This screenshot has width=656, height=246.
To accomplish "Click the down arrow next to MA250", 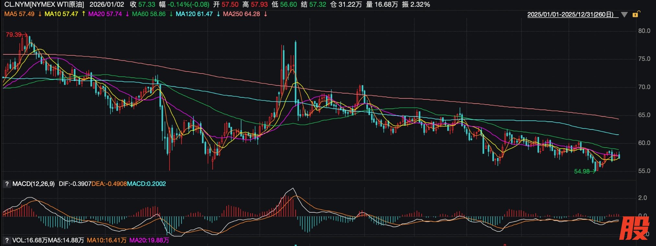I will point(265,14).
